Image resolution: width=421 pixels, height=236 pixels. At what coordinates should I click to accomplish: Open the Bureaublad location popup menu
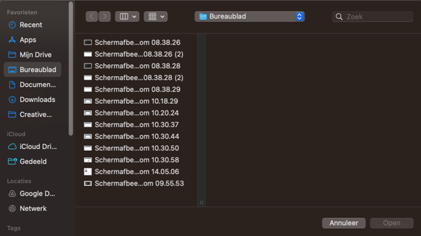(249, 16)
